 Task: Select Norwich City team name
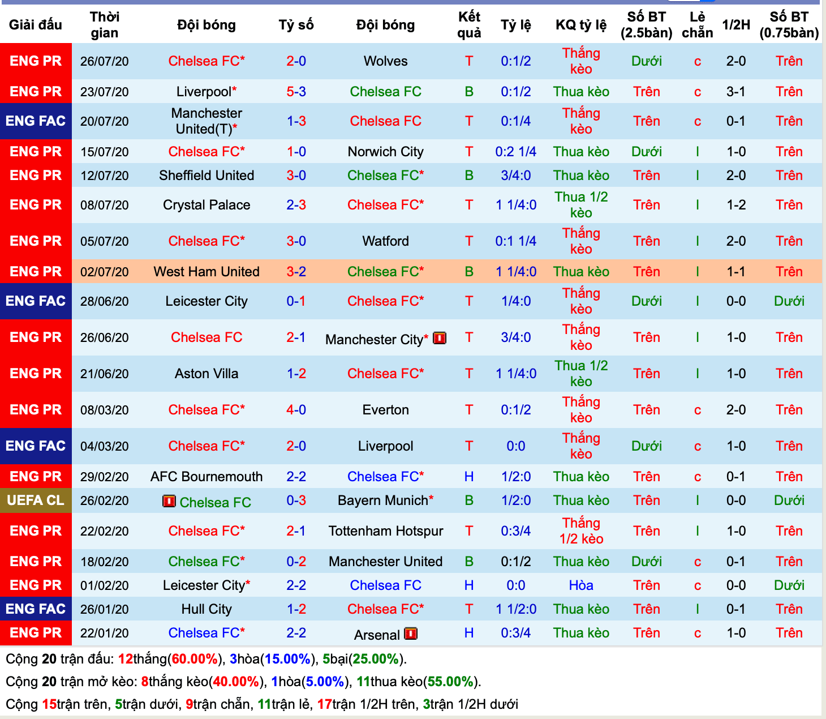pyautogui.click(x=385, y=152)
